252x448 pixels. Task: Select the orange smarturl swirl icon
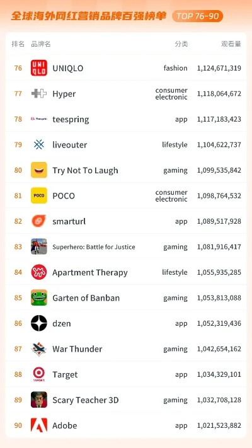point(39,221)
